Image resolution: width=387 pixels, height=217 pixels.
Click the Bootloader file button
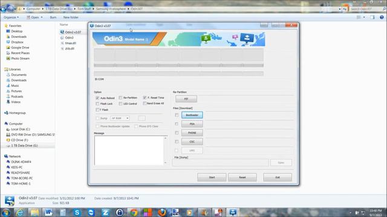192,115
